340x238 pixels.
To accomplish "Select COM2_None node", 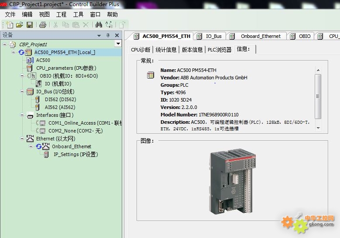I will [76, 131].
